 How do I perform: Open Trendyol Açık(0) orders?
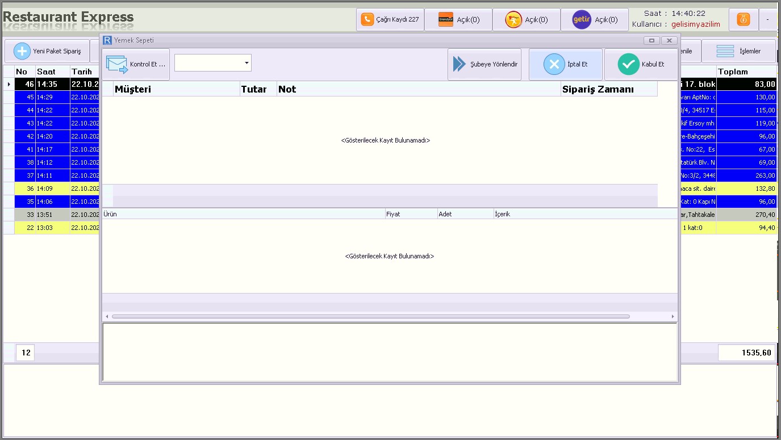(x=458, y=19)
